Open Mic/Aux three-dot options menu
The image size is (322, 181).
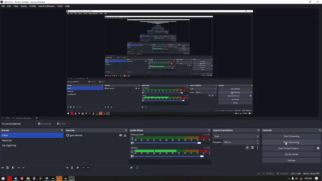tap(132, 152)
